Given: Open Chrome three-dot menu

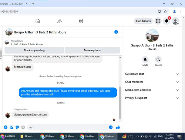Looking at the screenshot, I should click(181, 12).
